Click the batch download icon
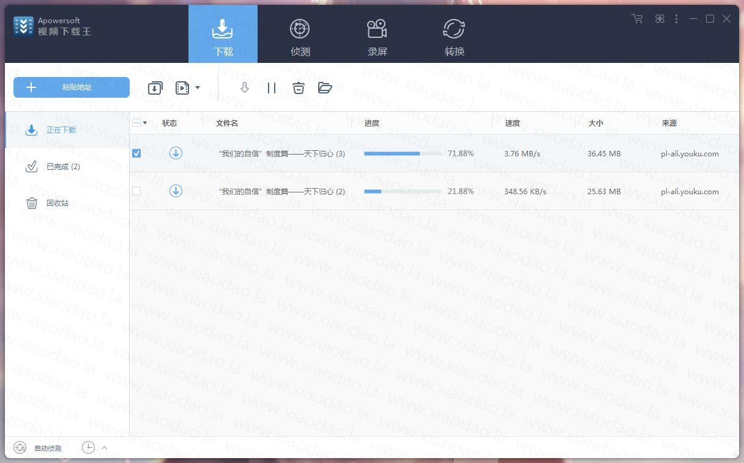 coord(155,88)
